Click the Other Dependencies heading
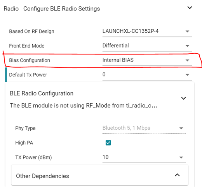The width and height of the screenshot is (202, 187). tap(42, 176)
